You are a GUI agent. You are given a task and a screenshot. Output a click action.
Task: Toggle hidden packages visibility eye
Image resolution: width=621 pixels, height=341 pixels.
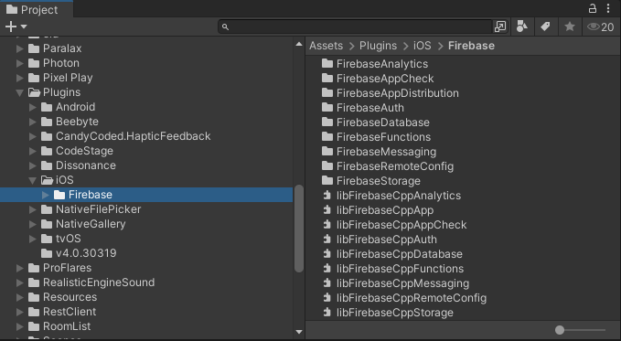[600, 27]
